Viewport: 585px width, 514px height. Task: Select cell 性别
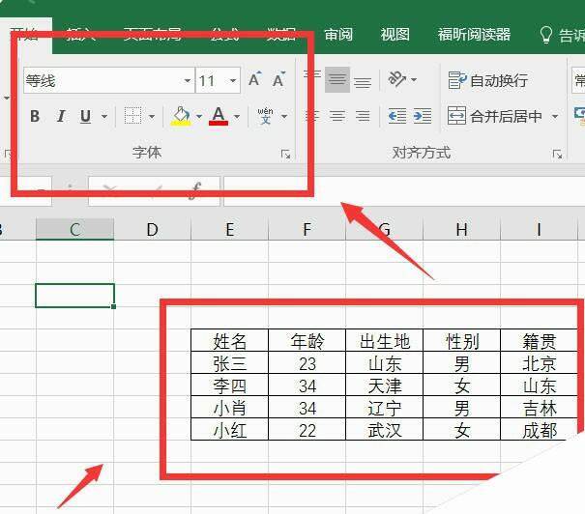[x=462, y=340]
